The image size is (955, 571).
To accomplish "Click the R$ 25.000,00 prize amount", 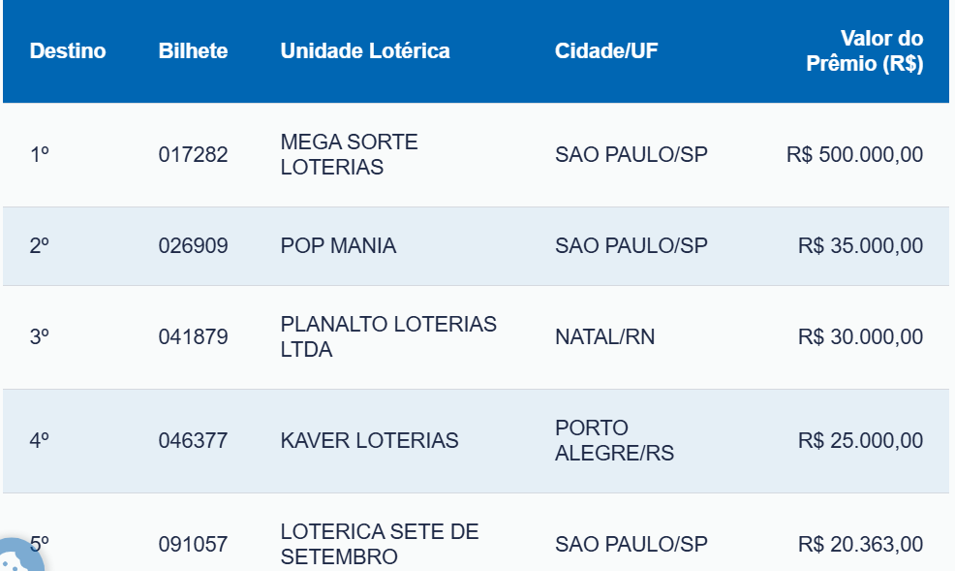I will [860, 441].
